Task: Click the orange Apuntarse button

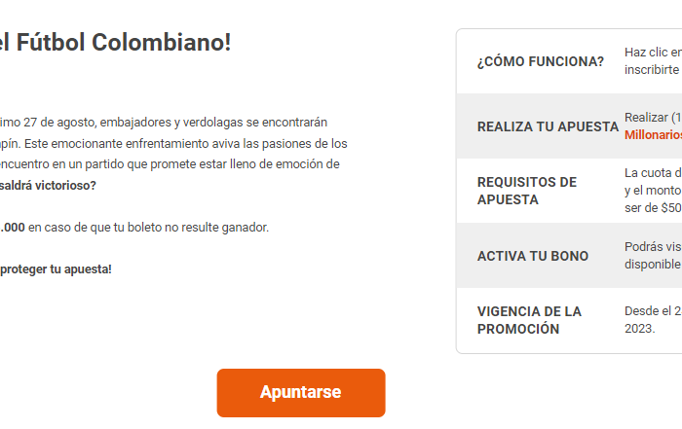Action: [300, 392]
